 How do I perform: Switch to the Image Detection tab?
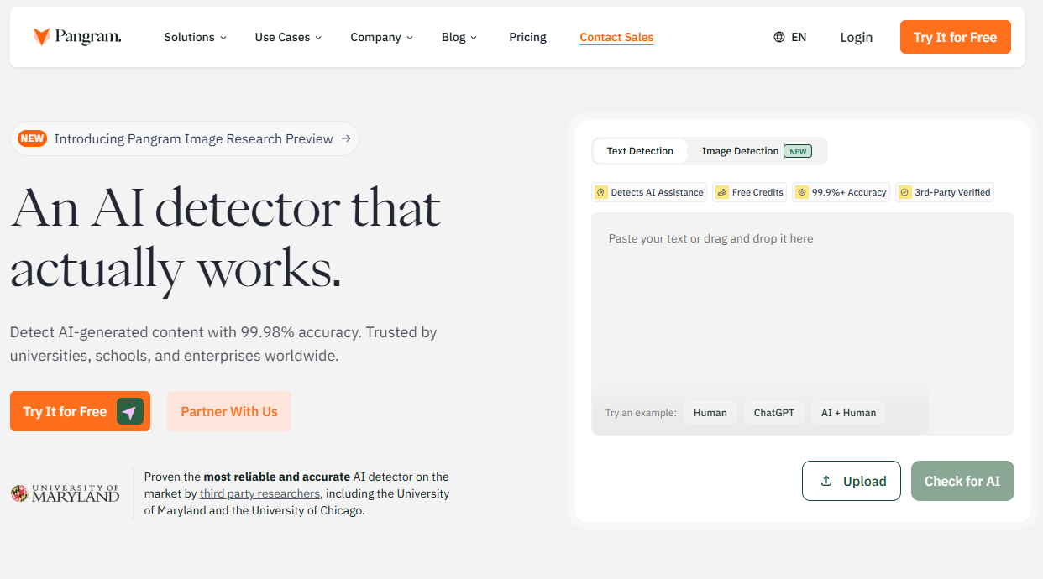(756, 151)
